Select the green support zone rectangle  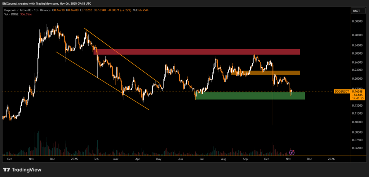[x=250, y=96]
